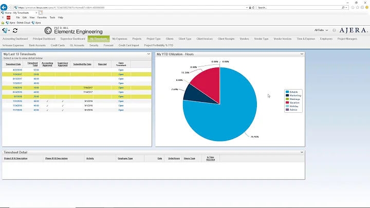
Task: Open the arrow beside the Ajera logo menu
Action: 9,30
